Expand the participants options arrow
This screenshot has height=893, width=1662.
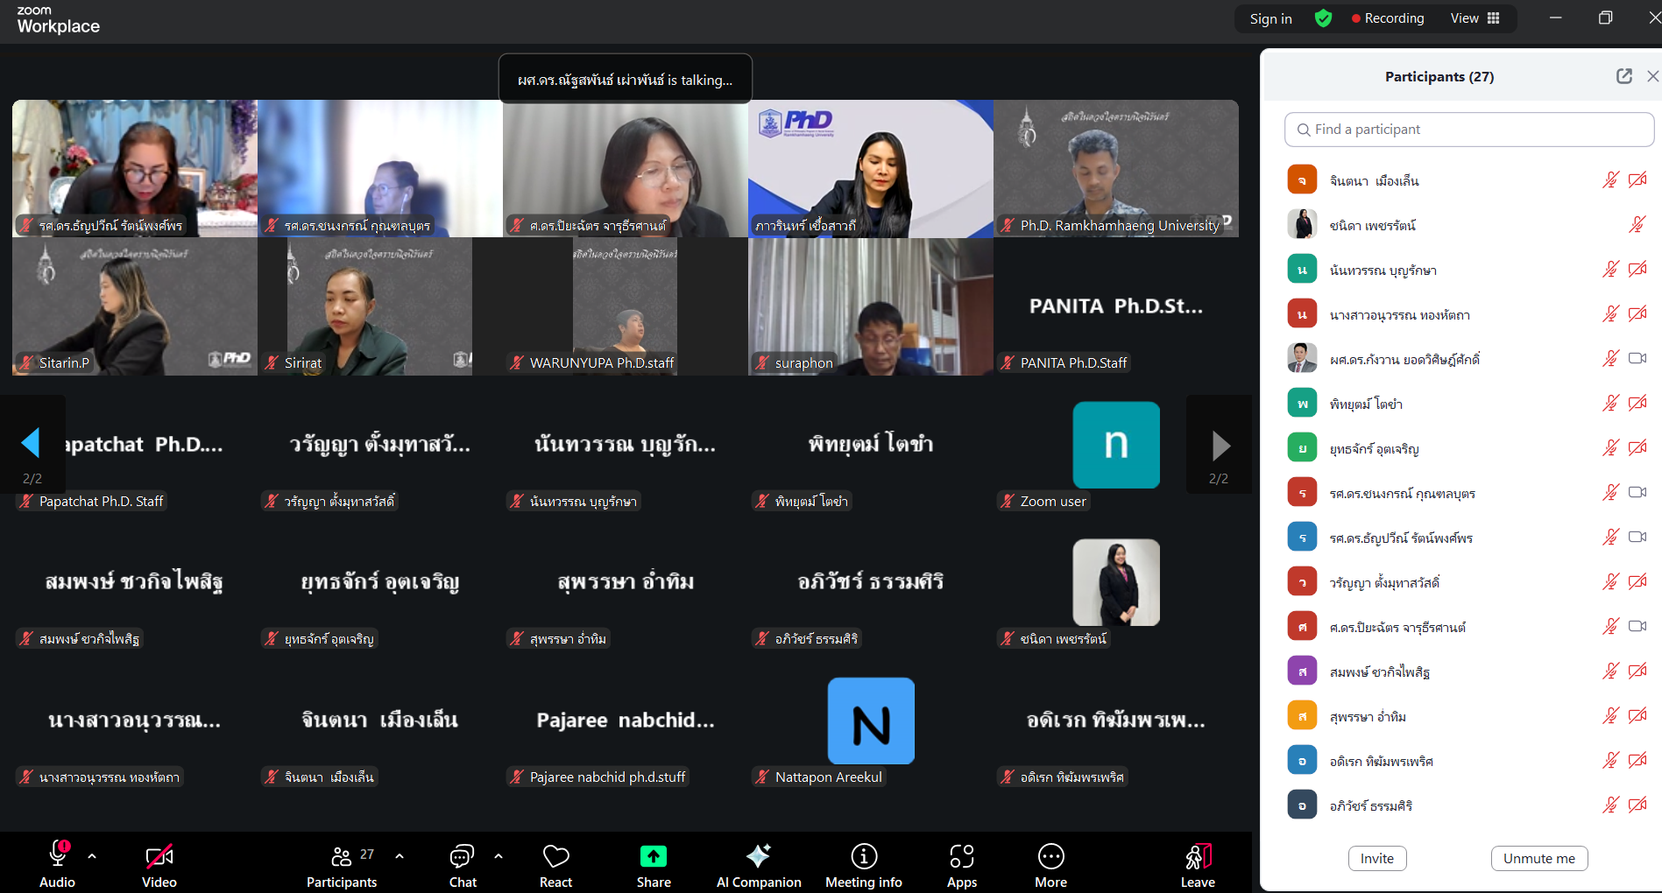pyautogui.click(x=400, y=856)
